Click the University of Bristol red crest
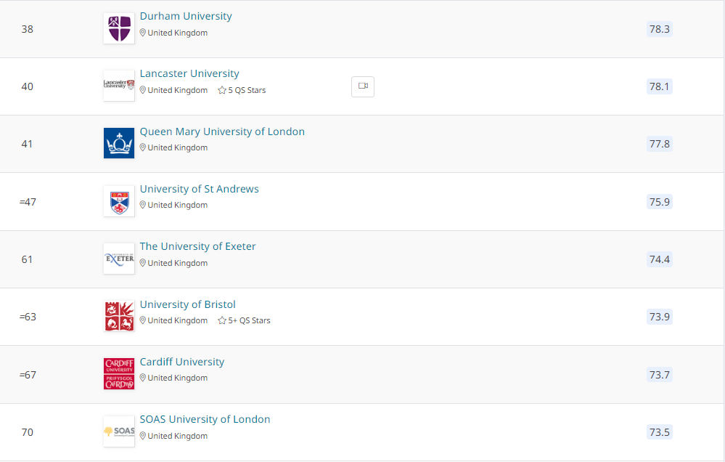Screen dimensions: 725x462 coord(119,316)
